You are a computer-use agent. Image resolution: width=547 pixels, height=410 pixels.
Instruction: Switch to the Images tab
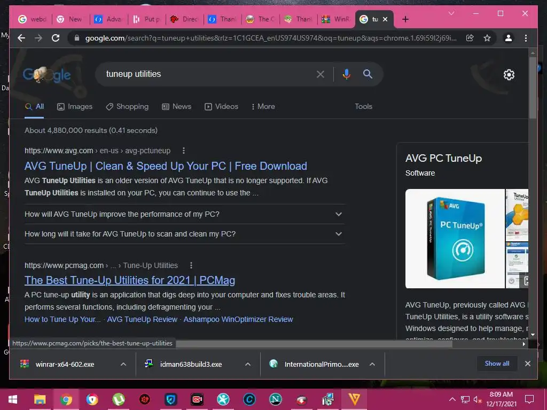point(75,106)
